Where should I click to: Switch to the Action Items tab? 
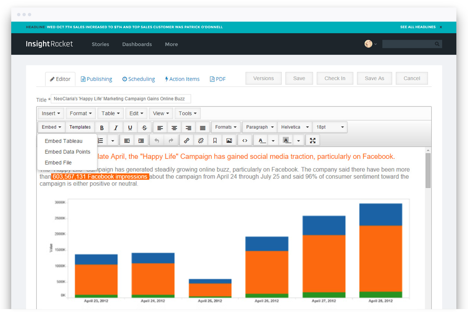pos(182,79)
